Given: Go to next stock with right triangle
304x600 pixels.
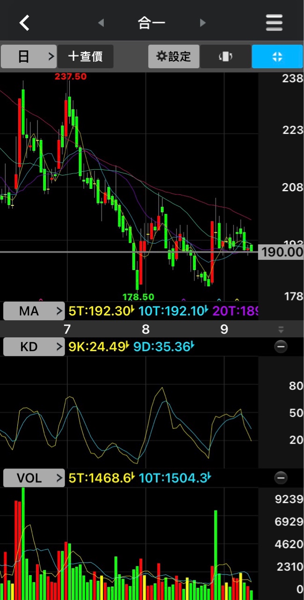Looking at the screenshot, I should [x=203, y=22].
